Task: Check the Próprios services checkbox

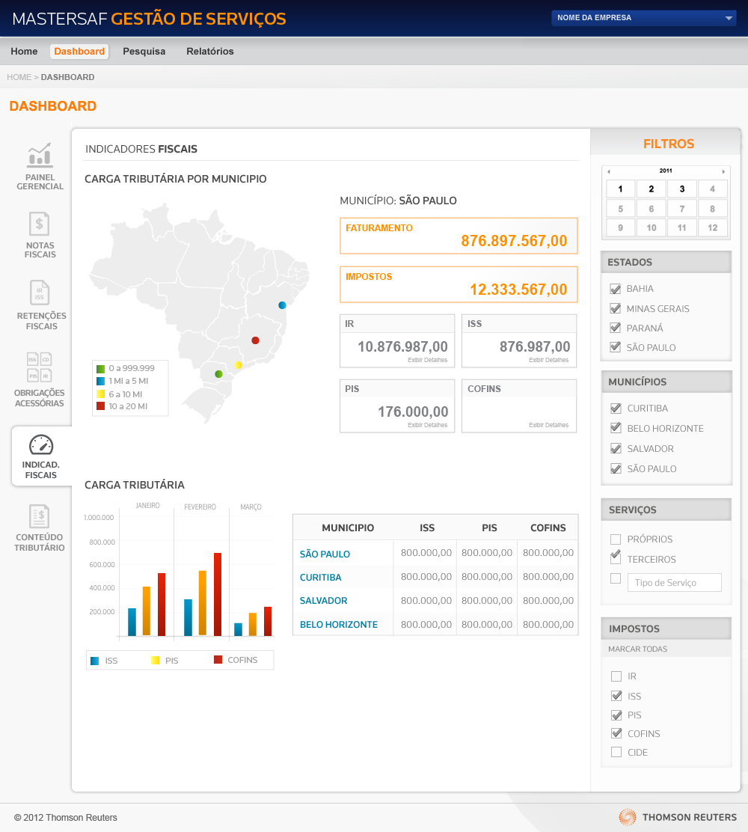Action: click(x=616, y=539)
